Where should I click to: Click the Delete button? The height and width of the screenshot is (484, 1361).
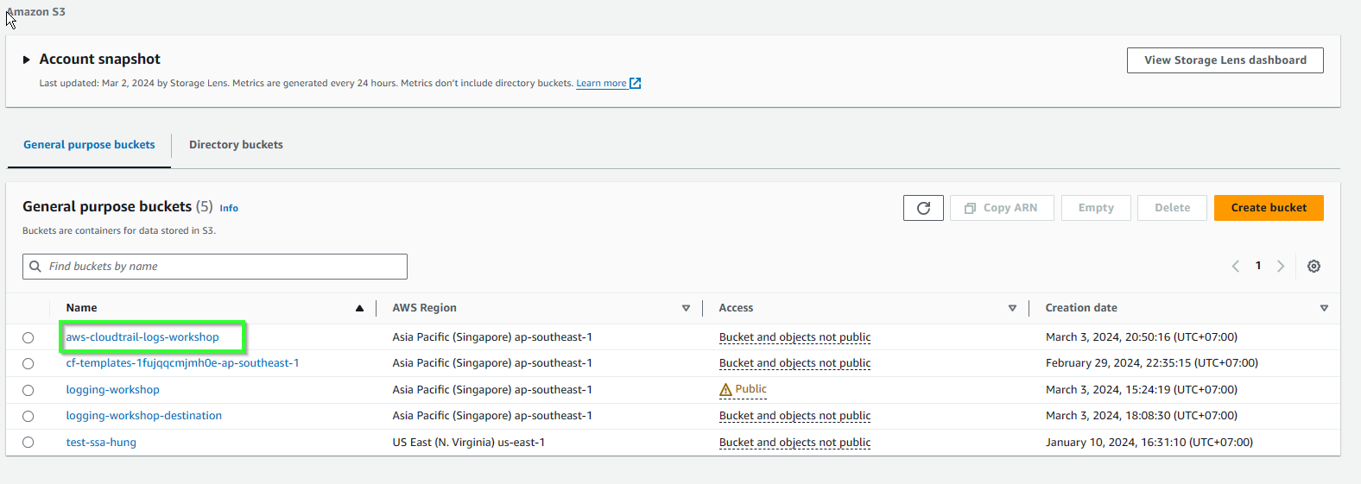(x=1172, y=208)
